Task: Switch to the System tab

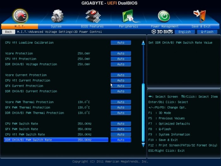Action: pos(56,26)
